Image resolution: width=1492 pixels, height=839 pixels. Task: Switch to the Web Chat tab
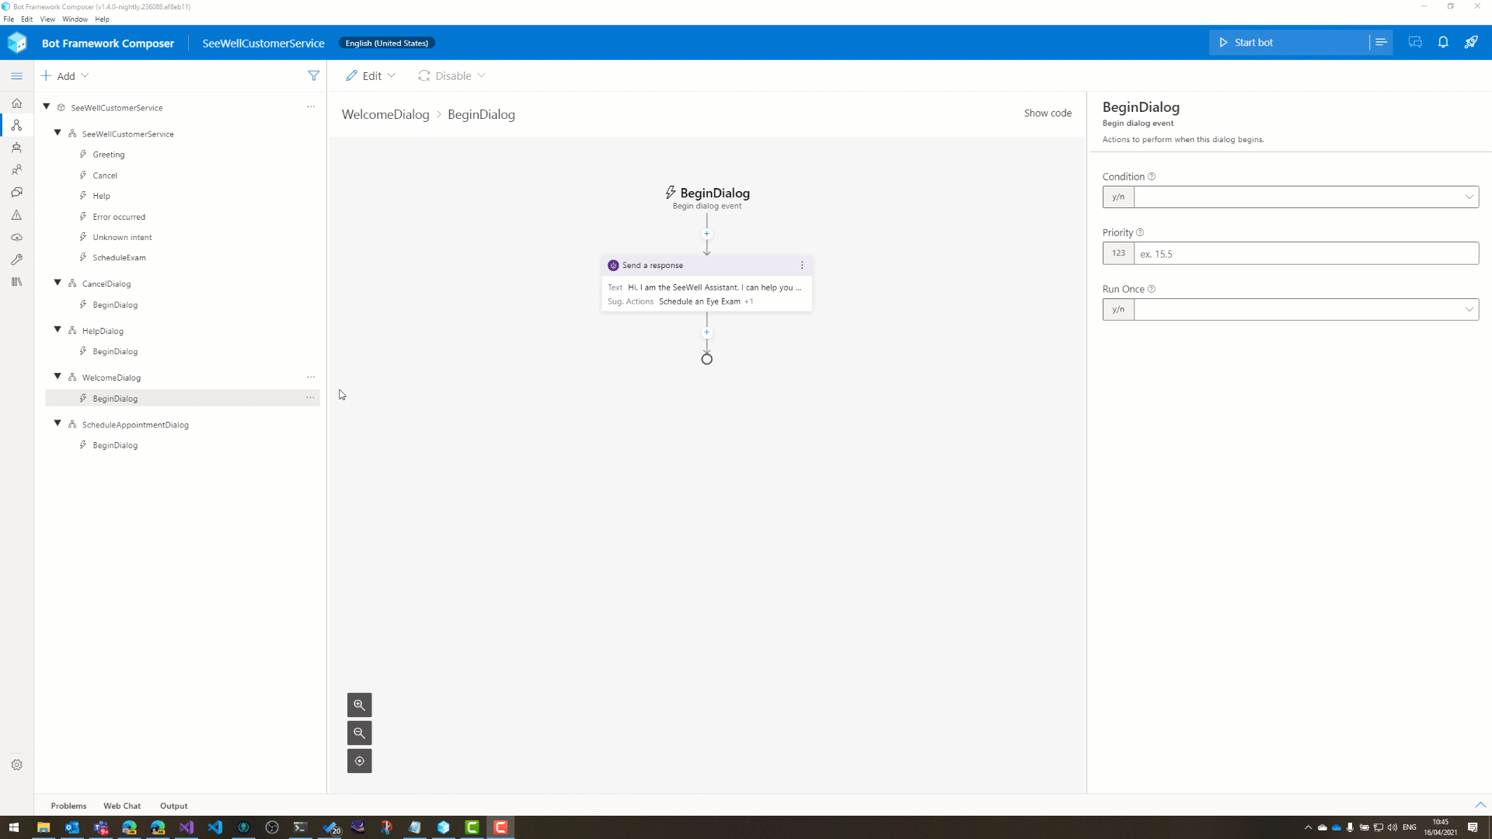(122, 806)
